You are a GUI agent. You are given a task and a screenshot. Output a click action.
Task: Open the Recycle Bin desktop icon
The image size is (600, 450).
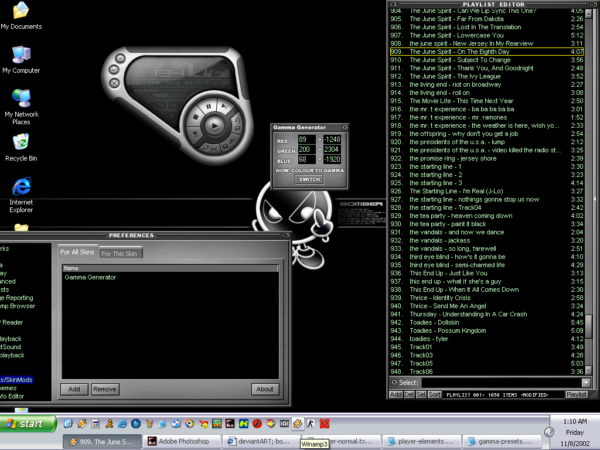(x=22, y=147)
